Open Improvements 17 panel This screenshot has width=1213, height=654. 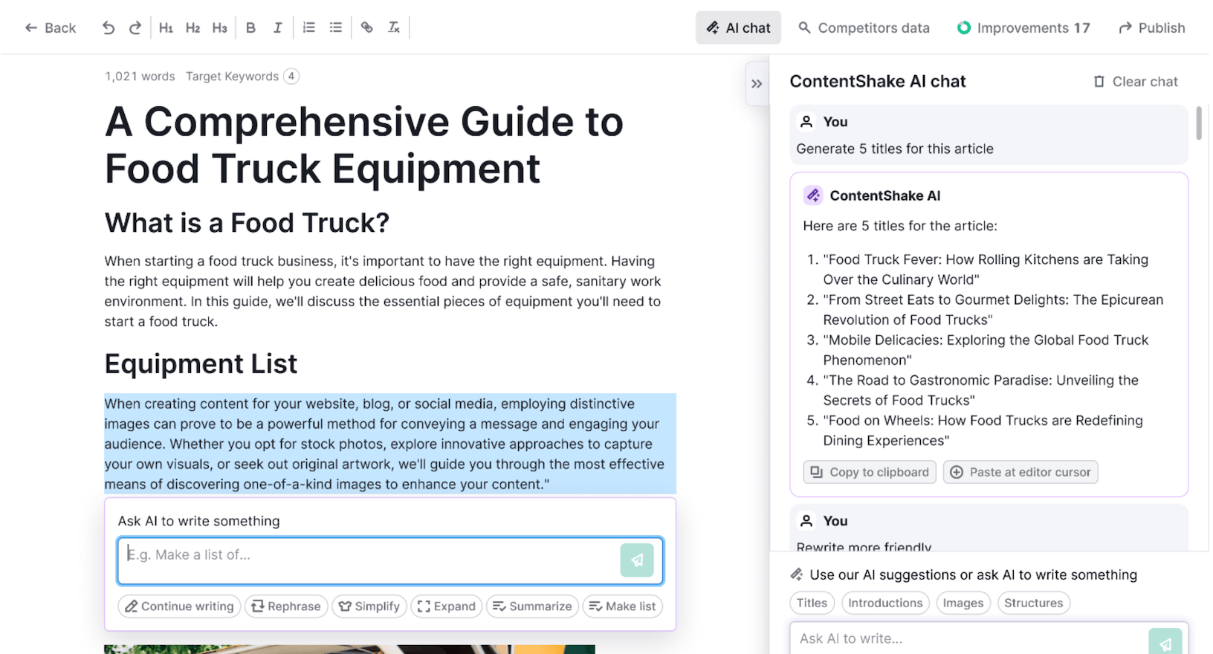pos(1023,27)
